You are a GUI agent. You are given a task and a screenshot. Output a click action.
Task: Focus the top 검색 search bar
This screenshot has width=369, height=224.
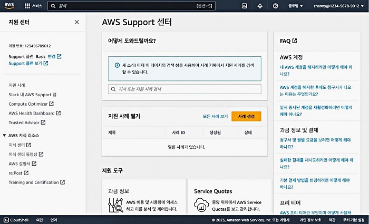127,6
